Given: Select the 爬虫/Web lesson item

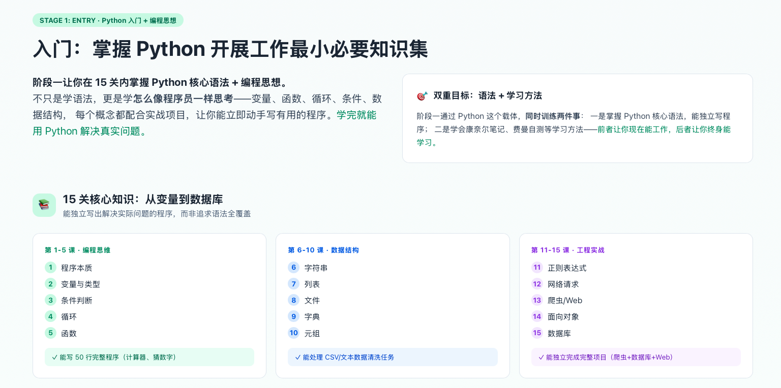Looking at the screenshot, I should (564, 300).
